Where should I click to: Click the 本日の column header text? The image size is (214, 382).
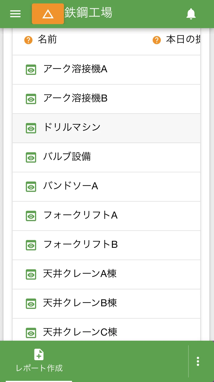pos(183,40)
